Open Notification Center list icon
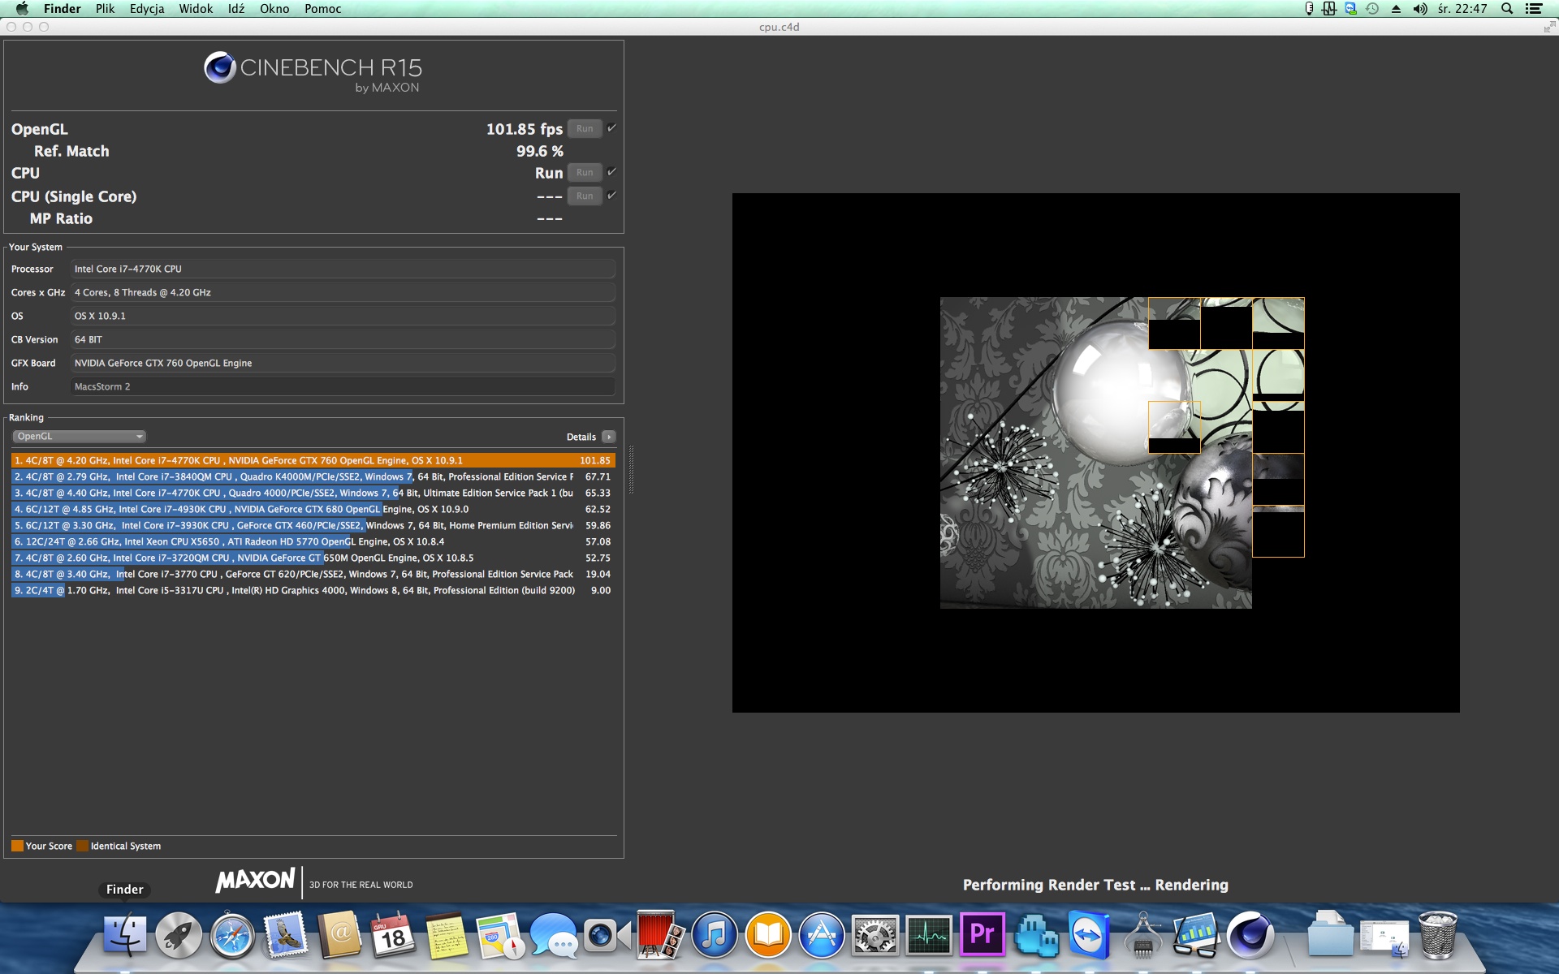 tap(1534, 9)
